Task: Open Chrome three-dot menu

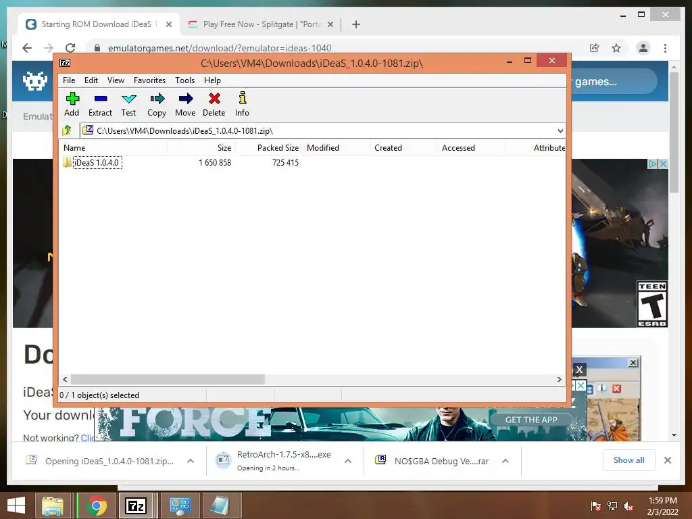Action: [665, 48]
